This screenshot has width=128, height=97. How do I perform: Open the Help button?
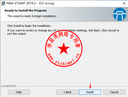(x=19, y=92)
